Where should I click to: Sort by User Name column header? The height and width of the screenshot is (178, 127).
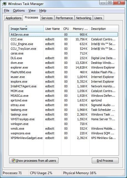point(52,29)
